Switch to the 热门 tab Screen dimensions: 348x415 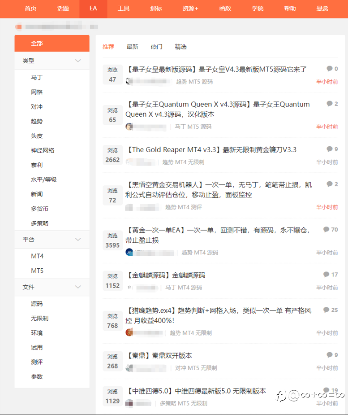tap(156, 47)
